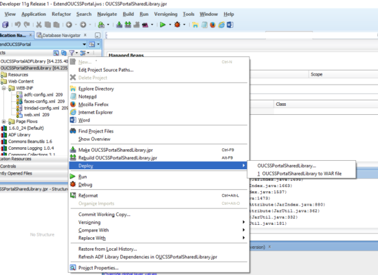Click the Mozilla Firefox toolbar icon
378x275 pixels.
pos(212,25)
